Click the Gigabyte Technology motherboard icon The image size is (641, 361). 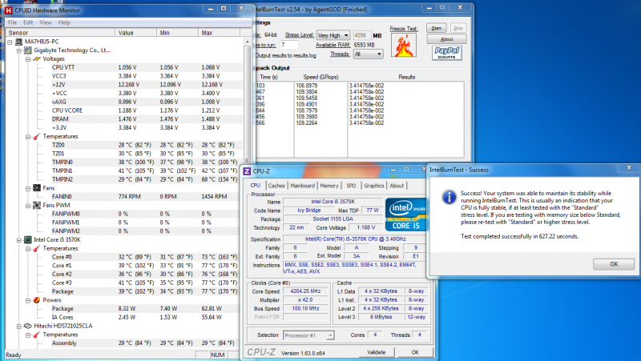point(28,50)
